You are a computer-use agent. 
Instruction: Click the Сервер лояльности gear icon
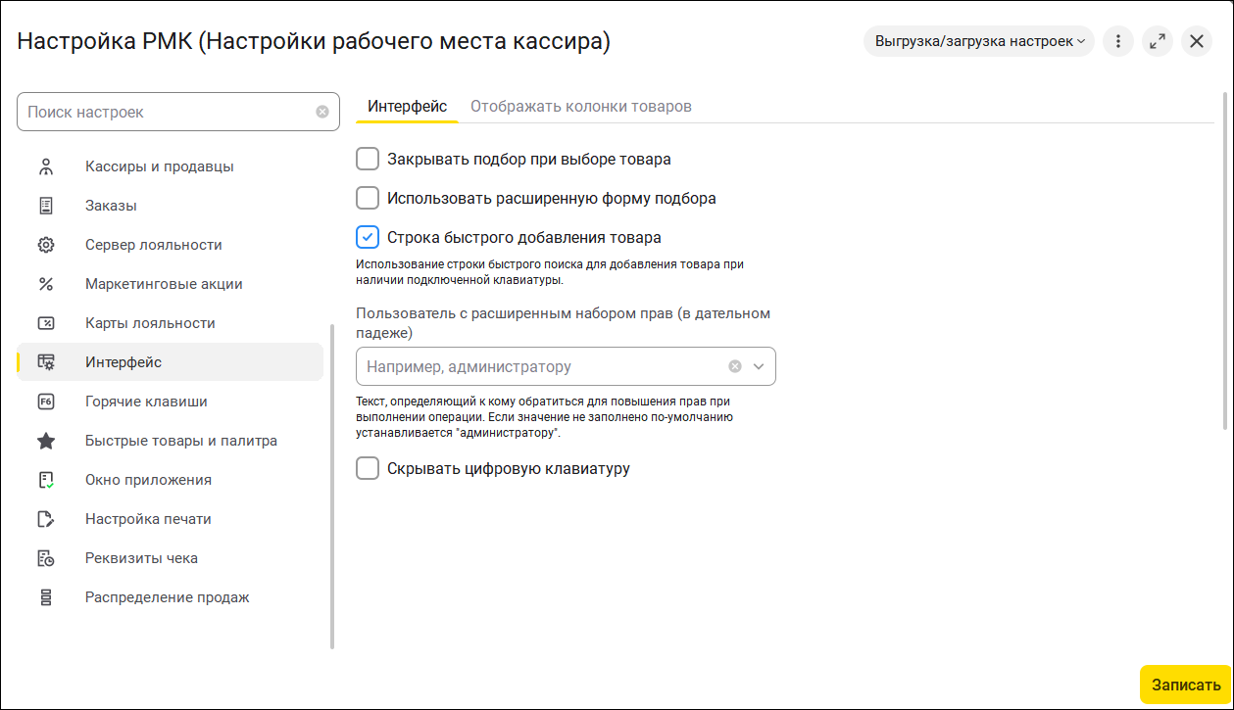click(46, 245)
